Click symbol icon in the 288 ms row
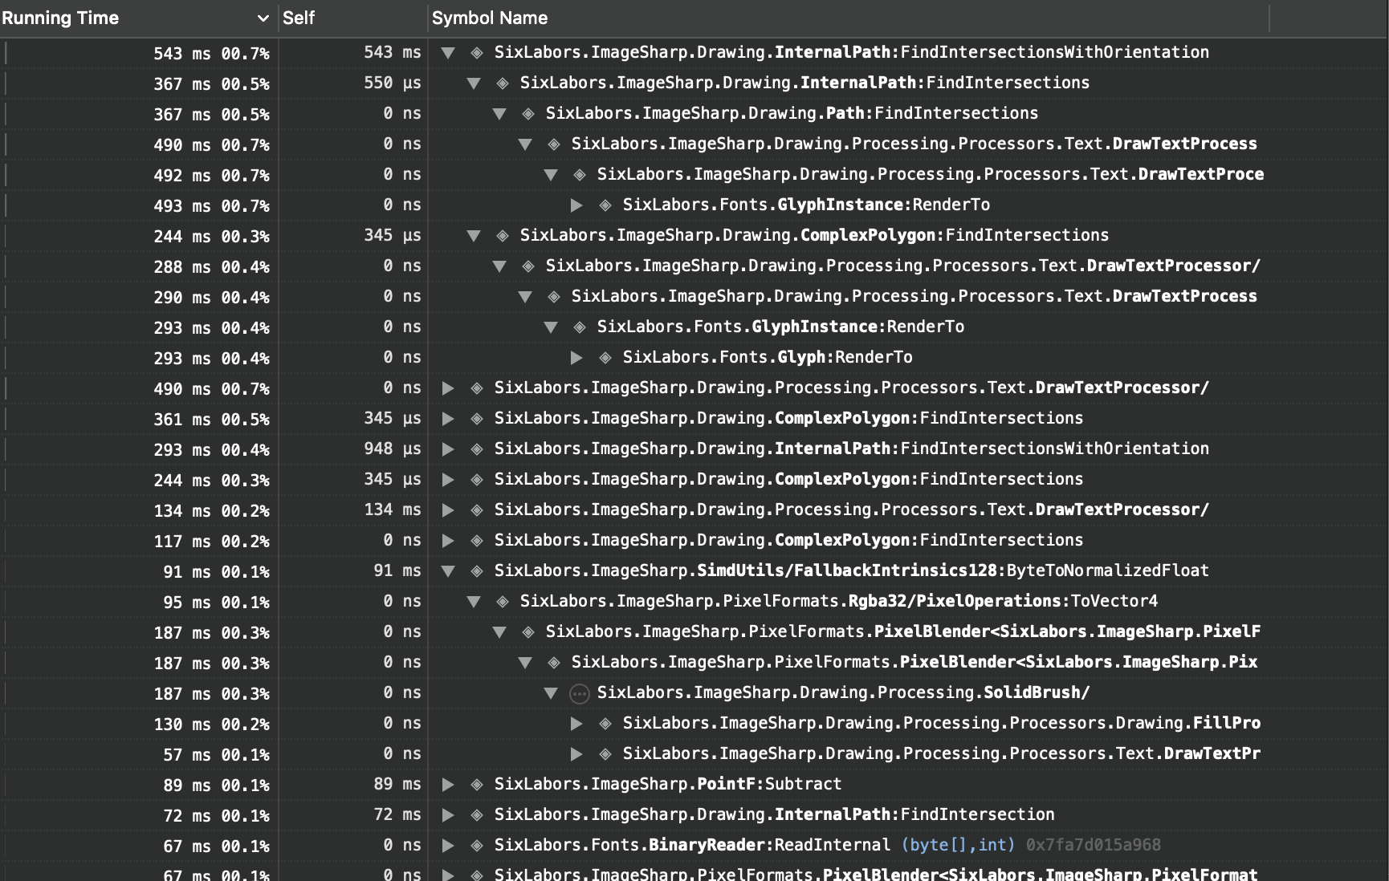 [x=528, y=266]
